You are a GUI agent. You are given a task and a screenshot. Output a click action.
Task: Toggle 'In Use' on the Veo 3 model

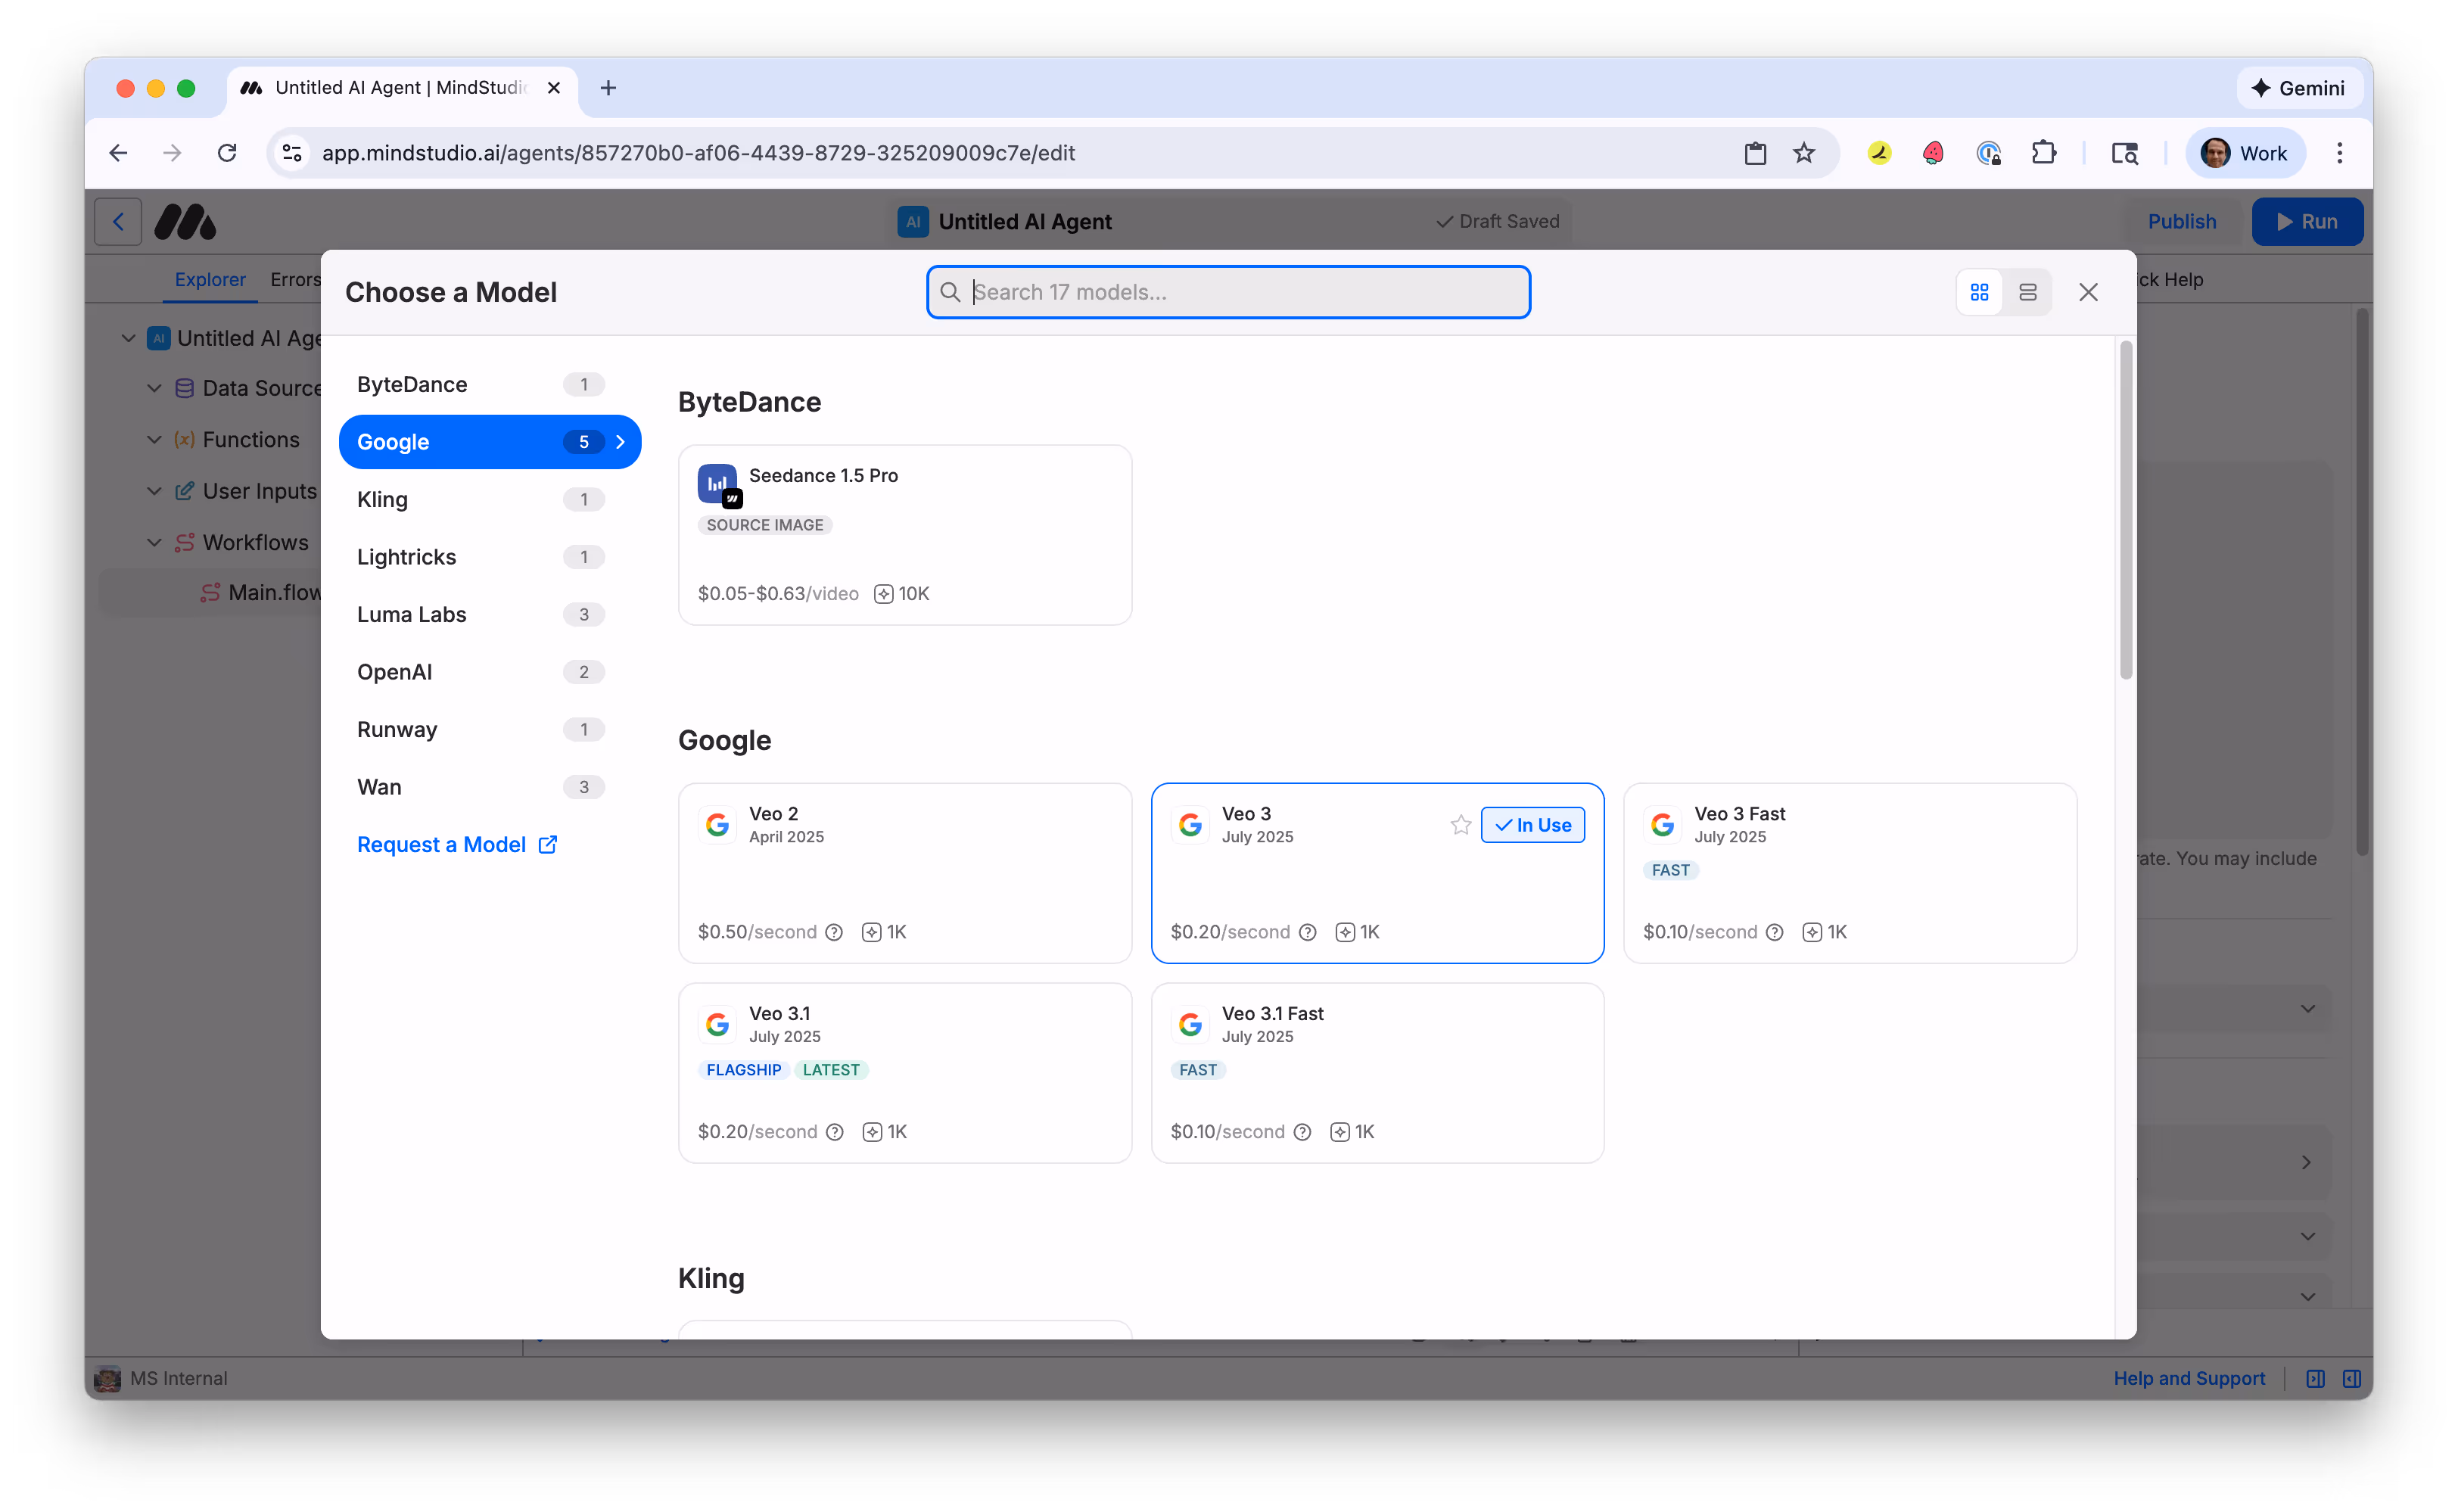[1532, 824]
